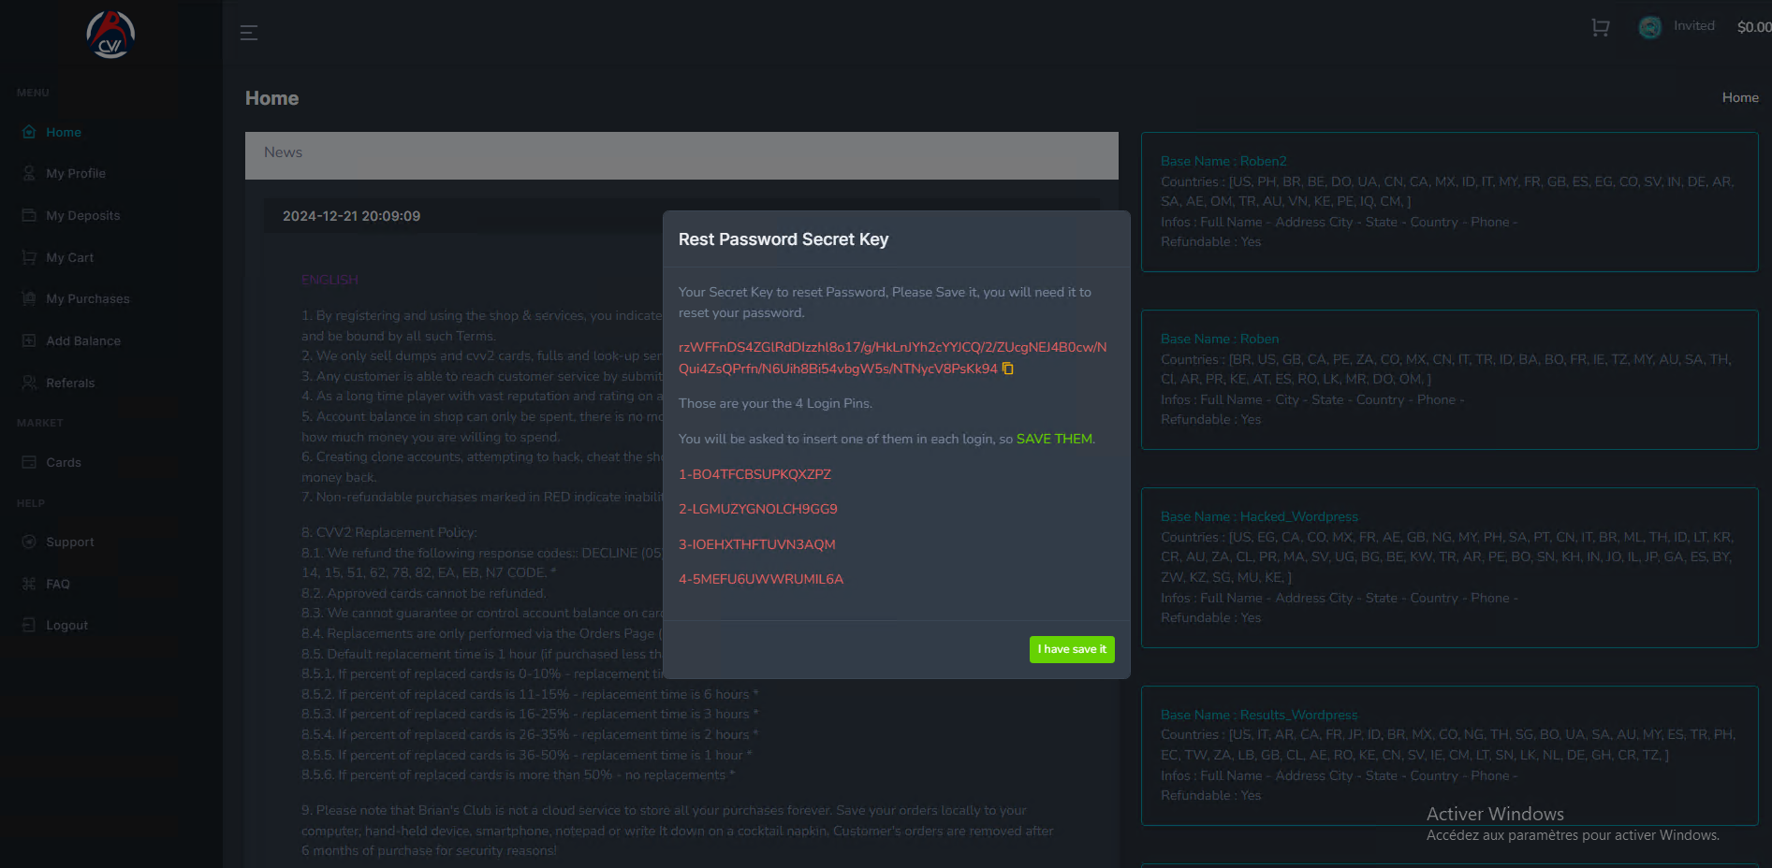1772x868 pixels.
Task: Open My Profile from the sidebar
Action: pos(76,174)
